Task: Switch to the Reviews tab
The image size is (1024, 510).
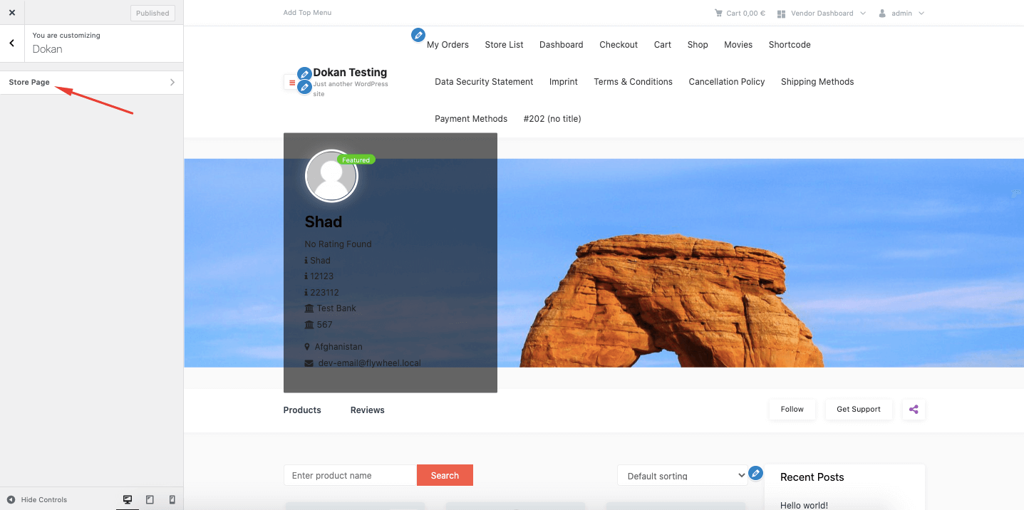Action: click(367, 410)
